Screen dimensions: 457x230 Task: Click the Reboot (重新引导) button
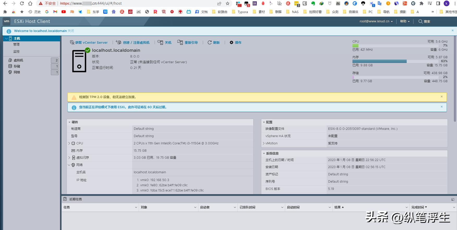pyautogui.click(x=187, y=42)
